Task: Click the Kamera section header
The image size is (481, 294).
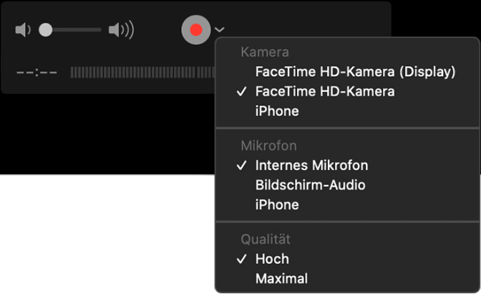Action: pyautogui.click(x=265, y=52)
